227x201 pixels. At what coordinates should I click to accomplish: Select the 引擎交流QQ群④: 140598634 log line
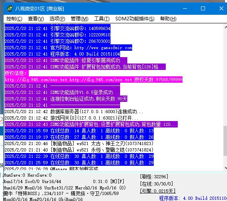[x=58, y=28]
